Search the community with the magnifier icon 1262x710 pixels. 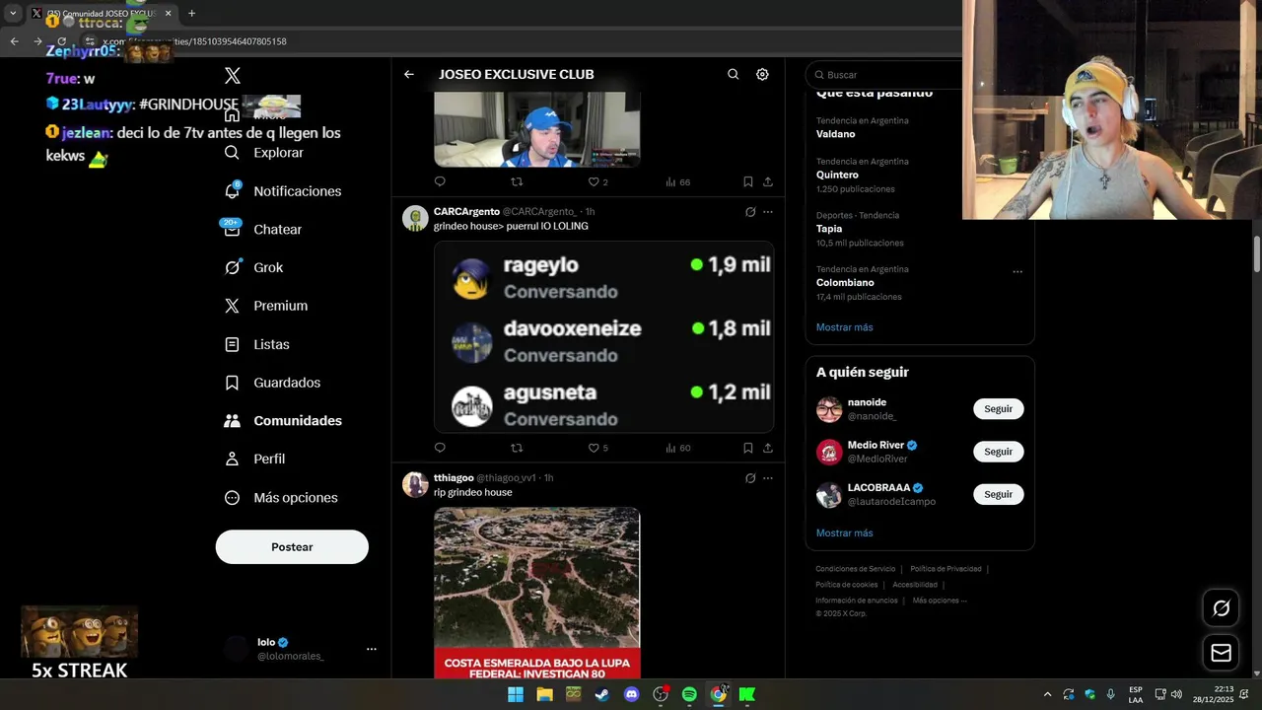pos(733,74)
